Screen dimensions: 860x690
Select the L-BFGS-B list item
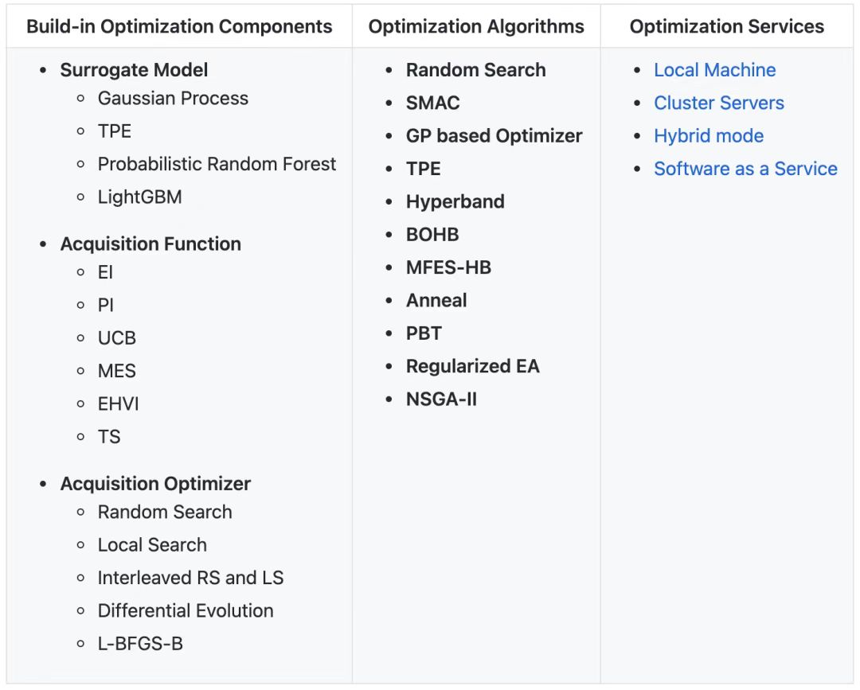140,643
